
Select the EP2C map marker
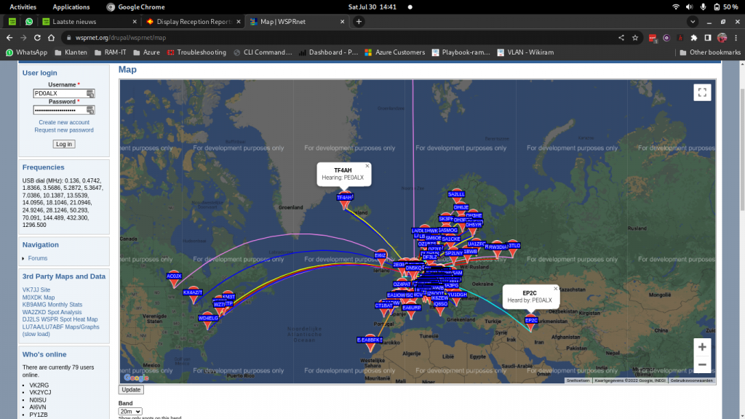click(x=530, y=324)
